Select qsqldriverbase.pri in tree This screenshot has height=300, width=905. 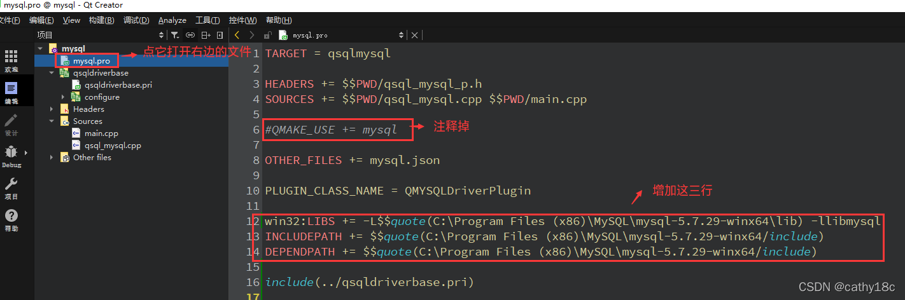click(118, 85)
